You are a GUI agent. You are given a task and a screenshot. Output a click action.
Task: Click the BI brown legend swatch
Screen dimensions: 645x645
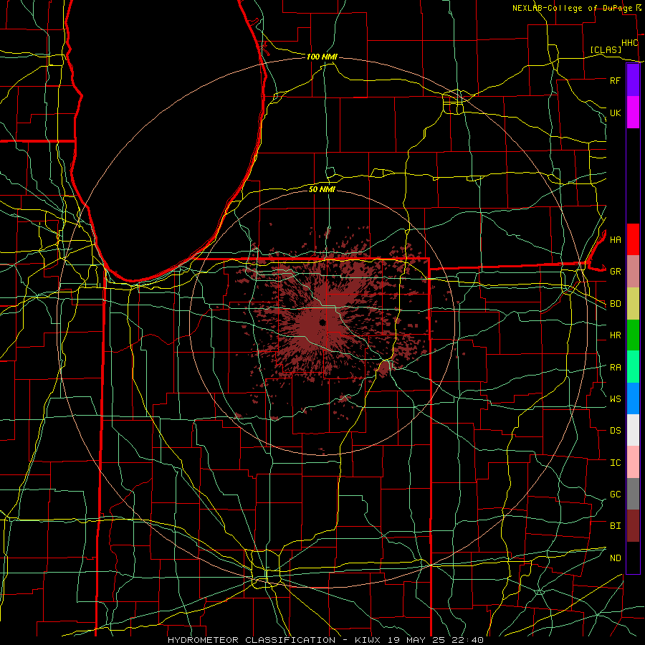click(x=633, y=526)
